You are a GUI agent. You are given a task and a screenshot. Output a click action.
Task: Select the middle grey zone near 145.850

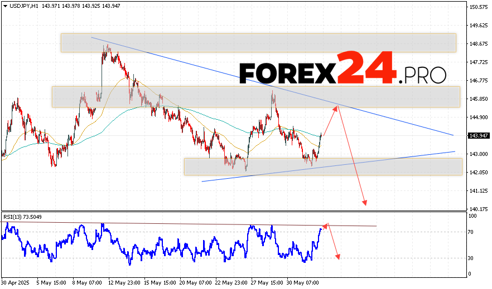click(x=255, y=97)
